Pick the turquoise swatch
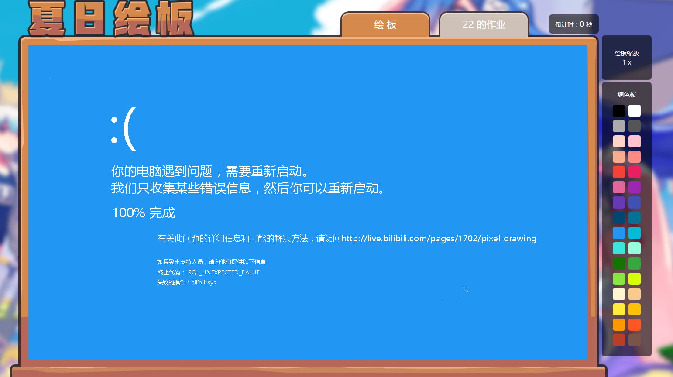The width and height of the screenshot is (673, 377). pos(619,248)
